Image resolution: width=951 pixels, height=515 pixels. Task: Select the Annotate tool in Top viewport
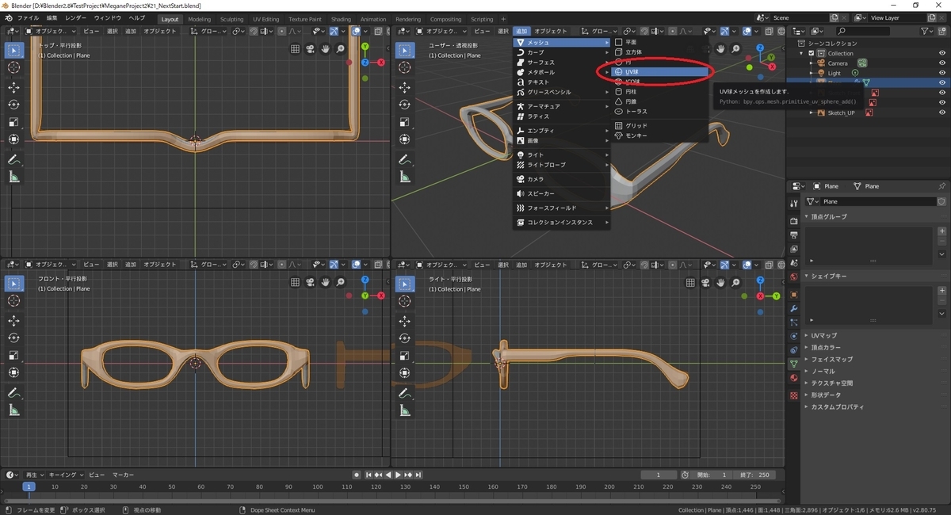[x=13, y=160]
